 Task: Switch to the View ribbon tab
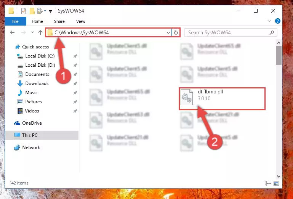(81, 21)
